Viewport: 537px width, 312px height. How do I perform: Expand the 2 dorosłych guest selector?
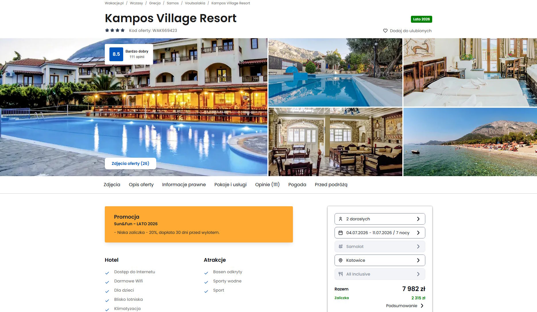[380, 219]
